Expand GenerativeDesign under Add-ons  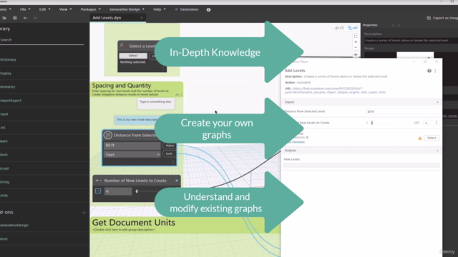(14, 226)
